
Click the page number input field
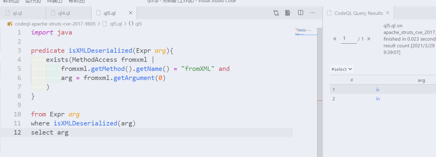[x=349, y=39]
